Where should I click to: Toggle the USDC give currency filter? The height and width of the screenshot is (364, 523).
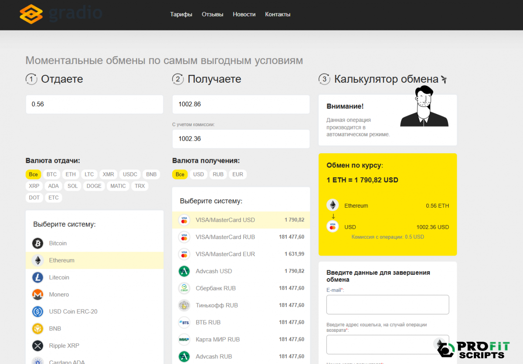pyautogui.click(x=130, y=174)
